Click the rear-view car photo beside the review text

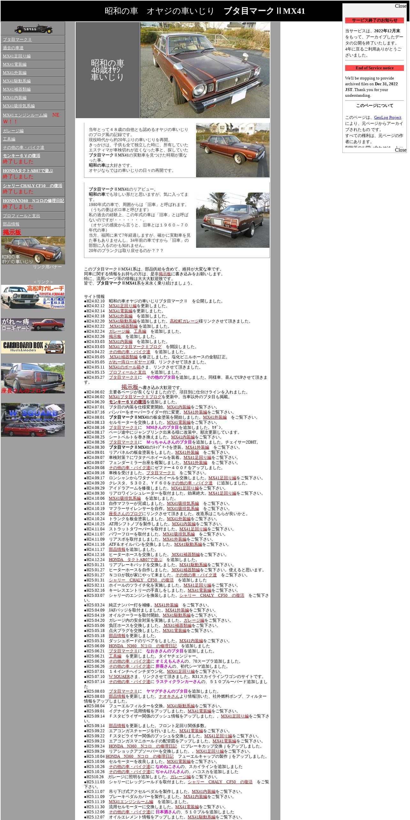(x=232, y=220)
